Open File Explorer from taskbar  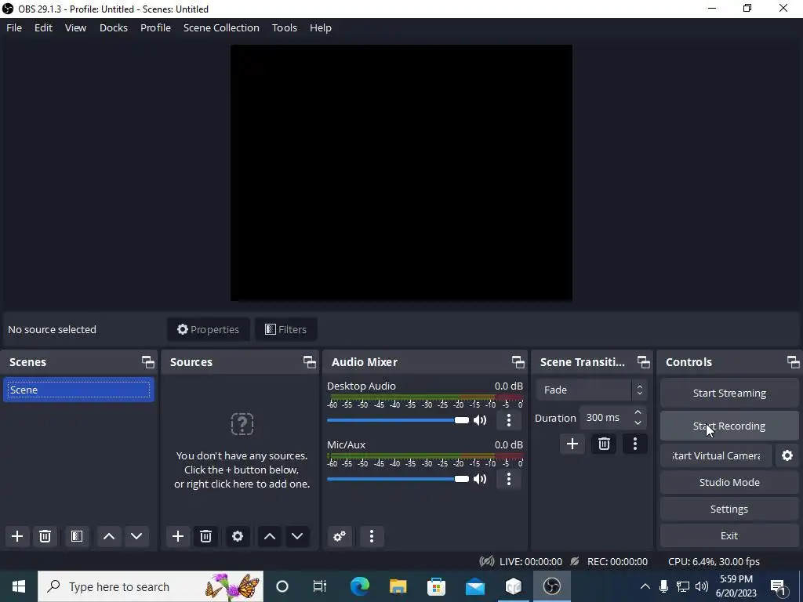398,586
